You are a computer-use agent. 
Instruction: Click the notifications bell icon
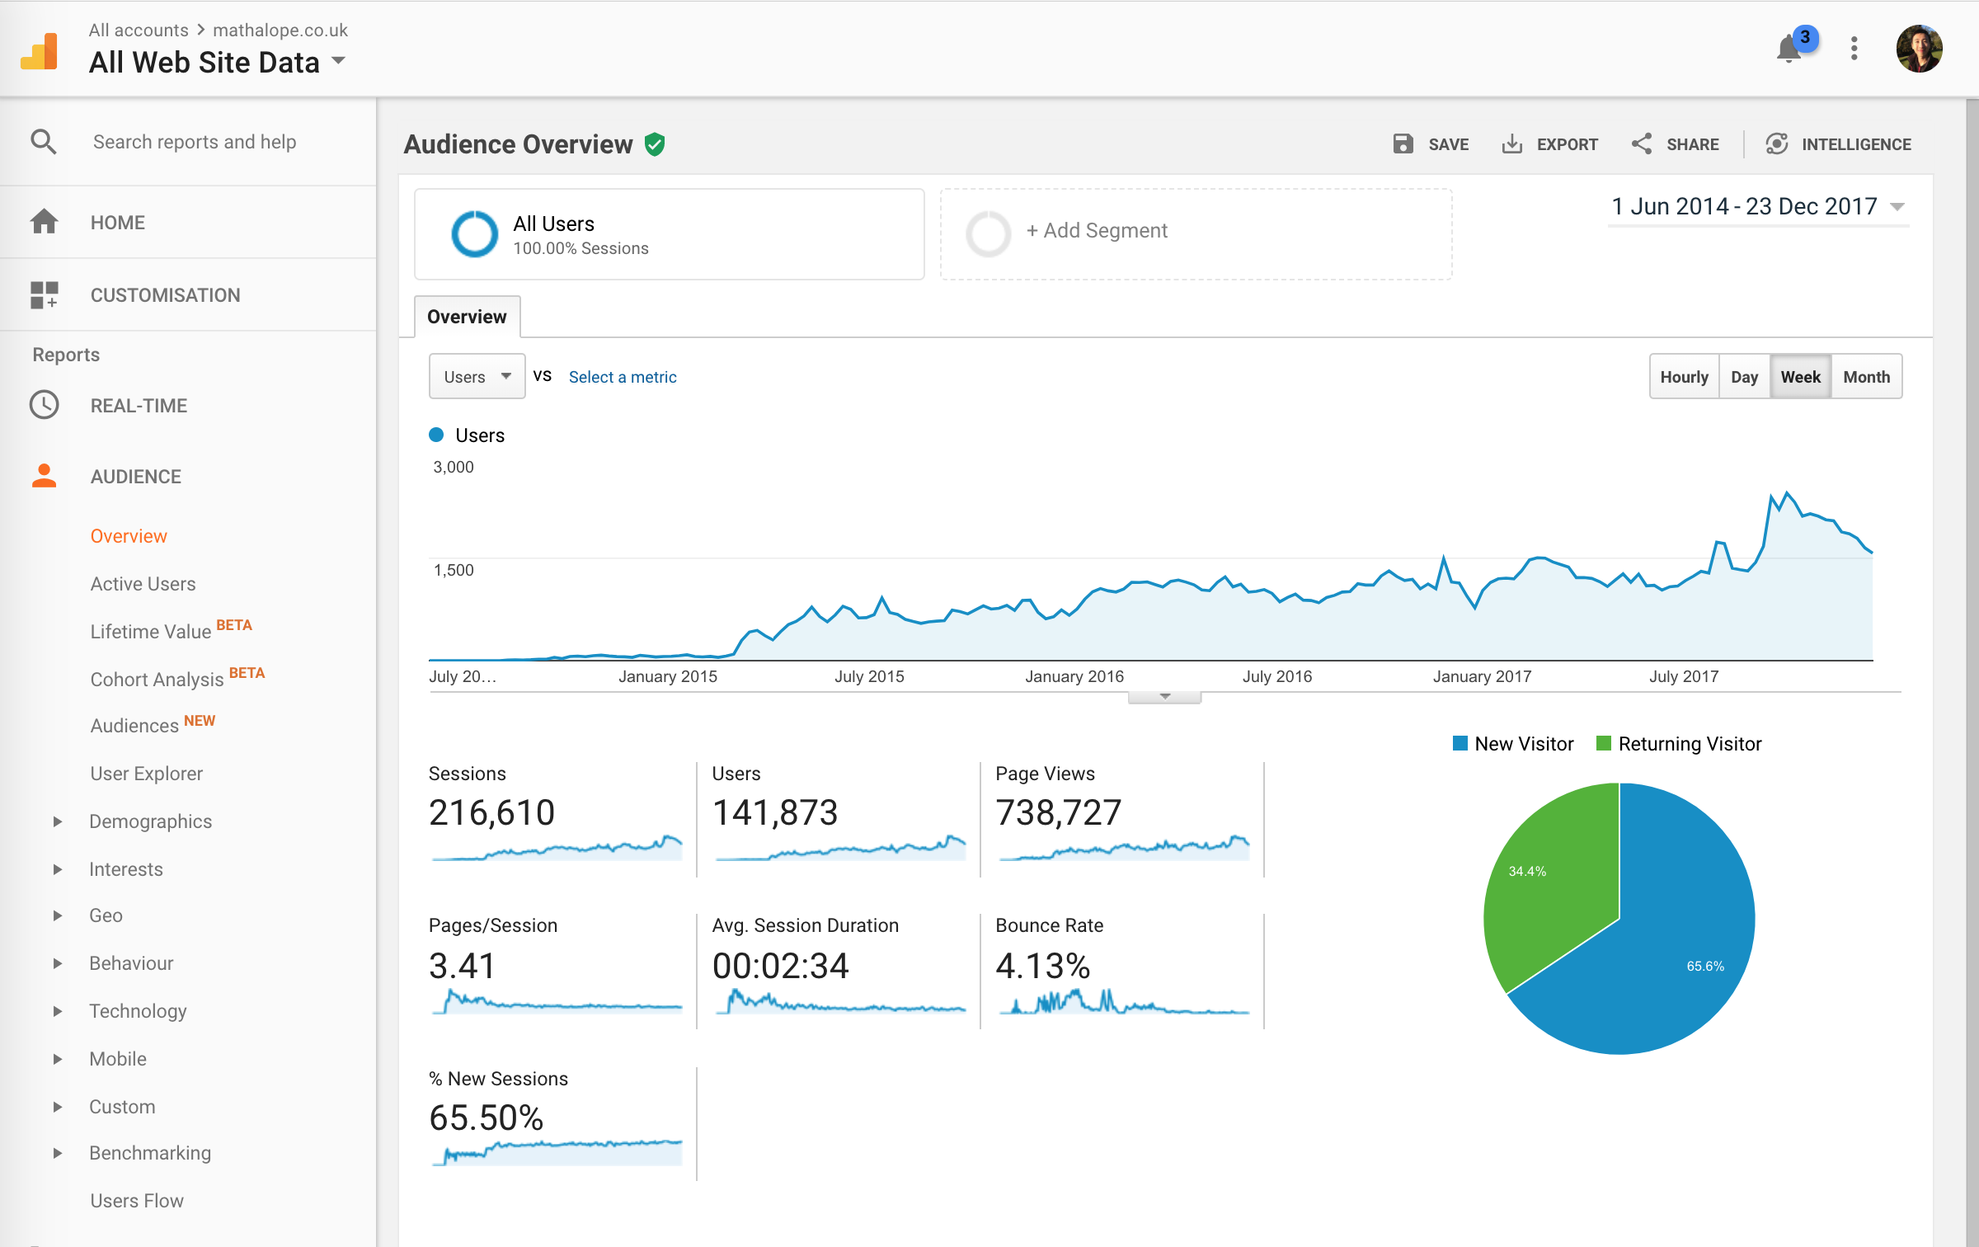point(1788,49)
